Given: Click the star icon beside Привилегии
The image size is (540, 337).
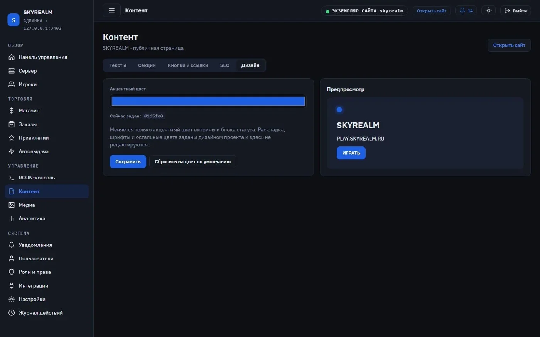Looking at the screenshot, I should pos(12,138).
